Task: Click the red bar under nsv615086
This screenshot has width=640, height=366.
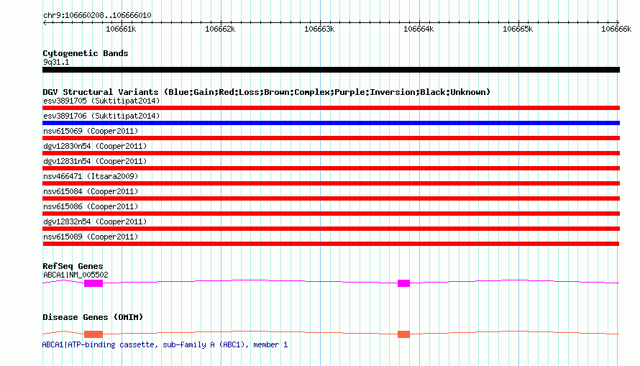Action: point(331,214)
